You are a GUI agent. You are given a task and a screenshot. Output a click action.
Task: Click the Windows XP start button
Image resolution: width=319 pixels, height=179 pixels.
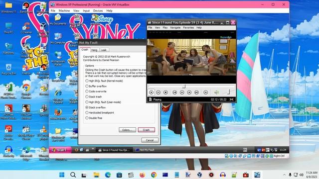60,150
